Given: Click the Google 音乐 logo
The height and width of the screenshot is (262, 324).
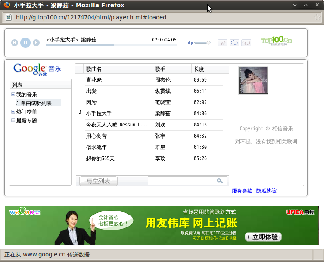Looking at the screenshot, I should click(x=37, y=69).
